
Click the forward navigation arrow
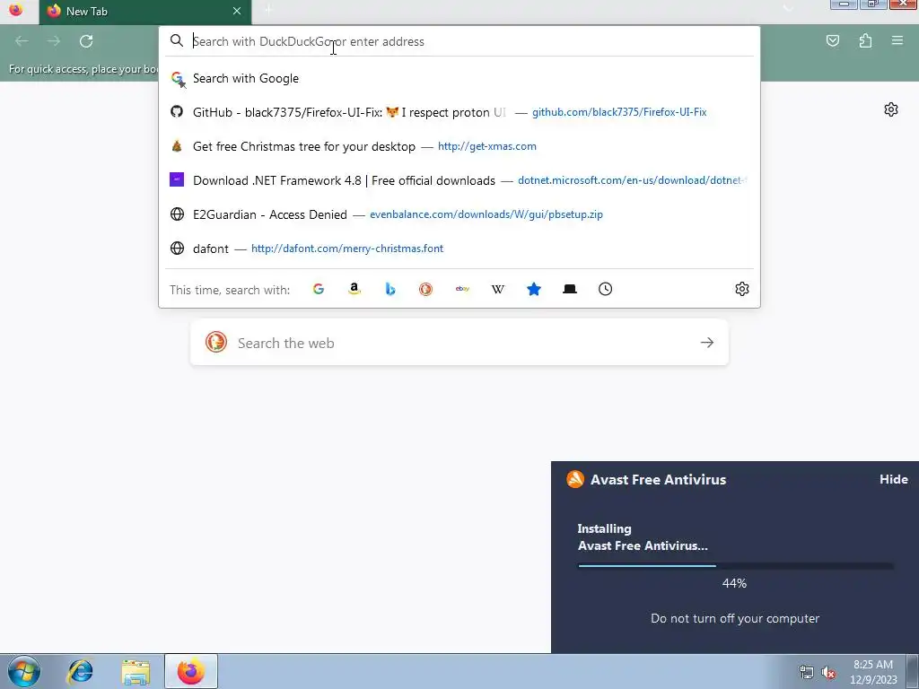[x=54, y=41]
